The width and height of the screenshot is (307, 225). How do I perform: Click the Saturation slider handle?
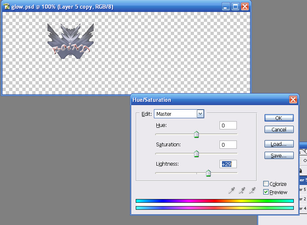click(x=196, y=154)
